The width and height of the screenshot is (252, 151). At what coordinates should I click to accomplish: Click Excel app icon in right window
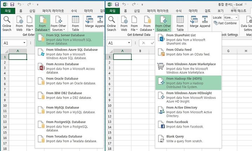coord(110,4)
